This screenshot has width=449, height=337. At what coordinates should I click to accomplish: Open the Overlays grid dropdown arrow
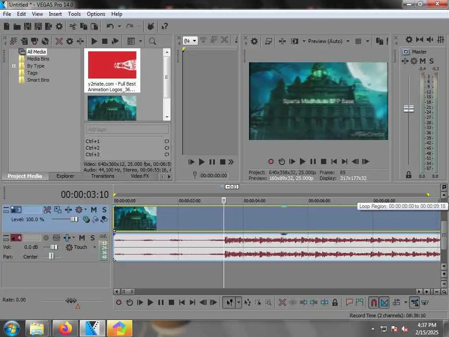click(368, 41)
